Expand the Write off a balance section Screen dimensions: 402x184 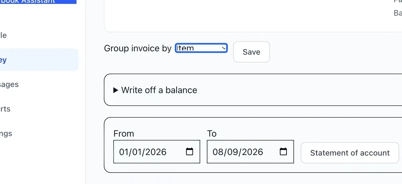point(155,90)
